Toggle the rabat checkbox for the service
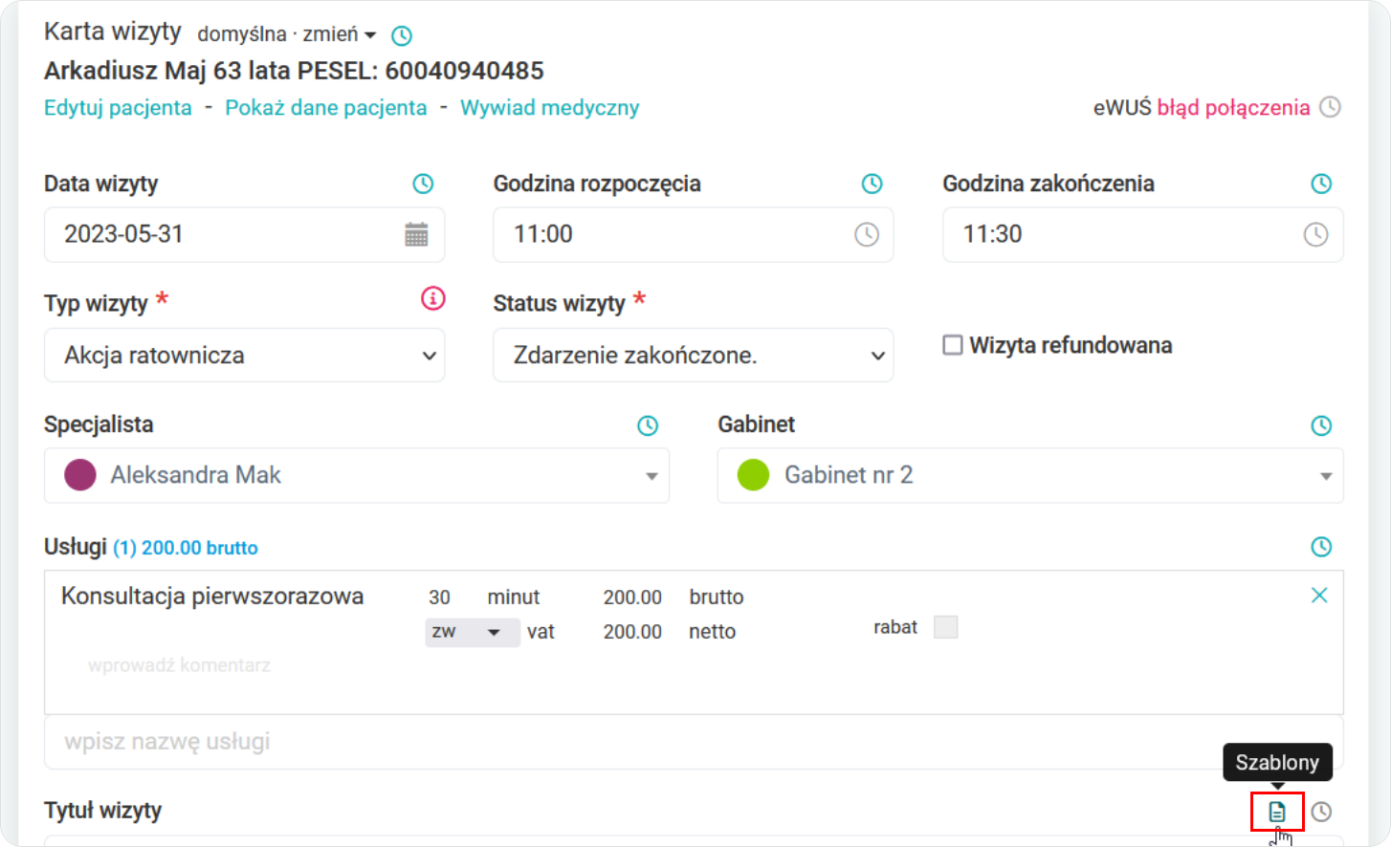The width and height of the screenshot is (1391, 847). (x=945, y=626)
